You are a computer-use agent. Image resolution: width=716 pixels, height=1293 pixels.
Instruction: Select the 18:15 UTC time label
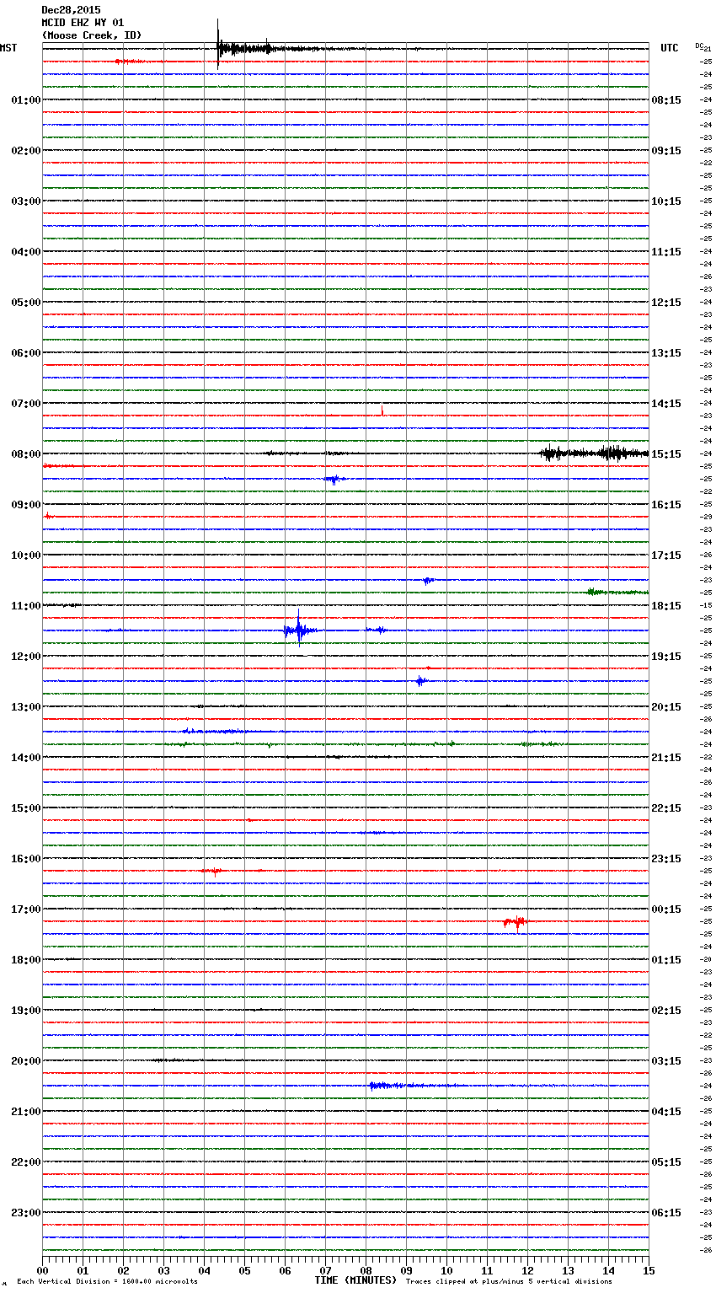(x=666, y=605)
